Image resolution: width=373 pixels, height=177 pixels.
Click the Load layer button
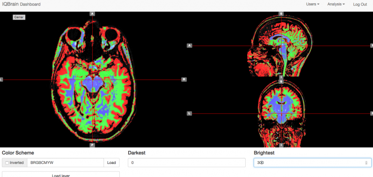coord(61,175)
